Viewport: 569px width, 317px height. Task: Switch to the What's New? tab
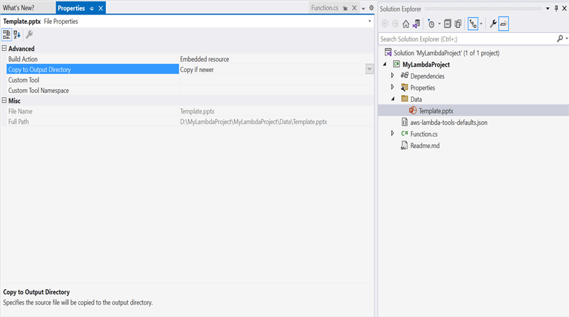[x=19, y=8]
